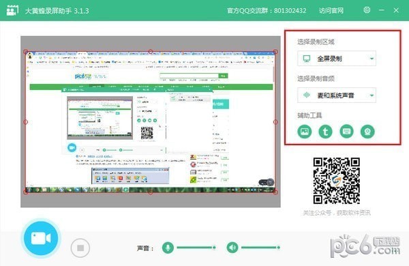Open the 访问官网 link
Viewport: 409px width, 266px height.
(x=331, y=11)
